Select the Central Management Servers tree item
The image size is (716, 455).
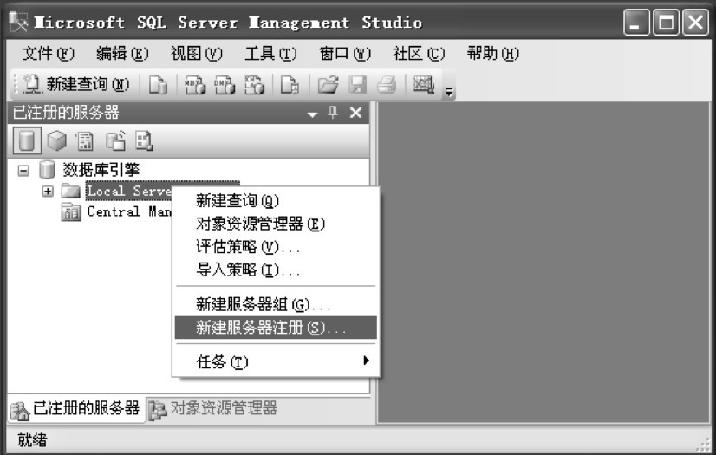point(129,211)
